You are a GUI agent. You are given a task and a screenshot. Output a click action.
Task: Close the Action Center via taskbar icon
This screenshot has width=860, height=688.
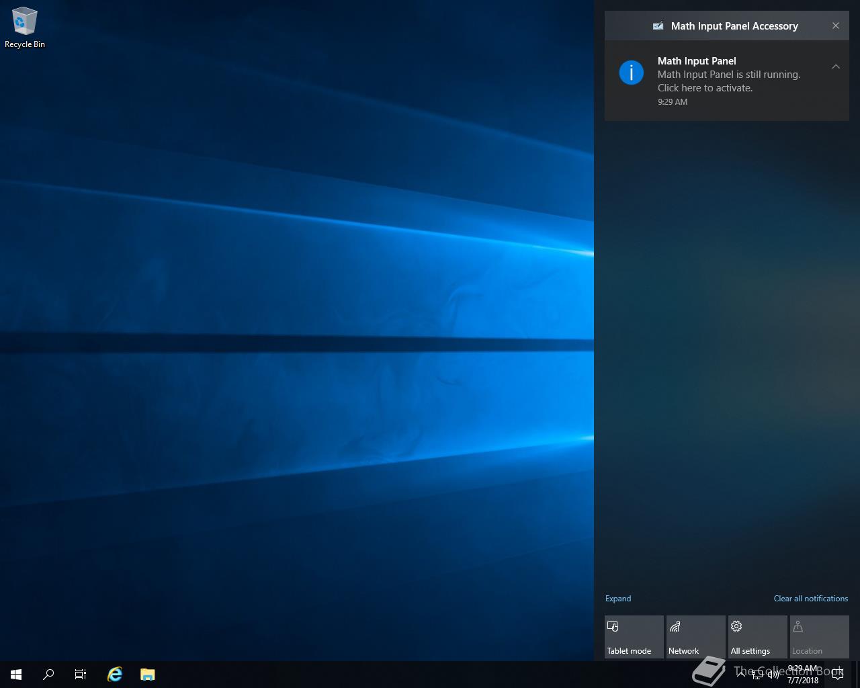point(837,675)
